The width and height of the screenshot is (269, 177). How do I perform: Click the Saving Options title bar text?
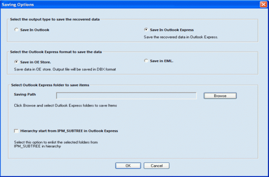coord(18,5)
